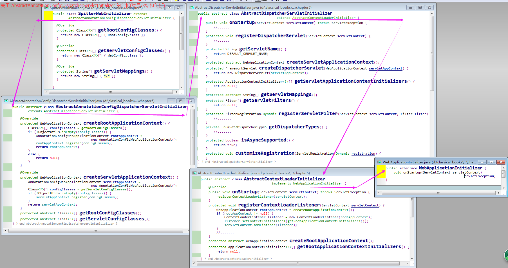508x268 pixels.
Task: Click underlined servletContext parameter in registerContextLoaderListener
Action: coord(365,205)
